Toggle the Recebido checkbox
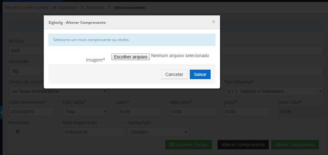 [18, 131]
